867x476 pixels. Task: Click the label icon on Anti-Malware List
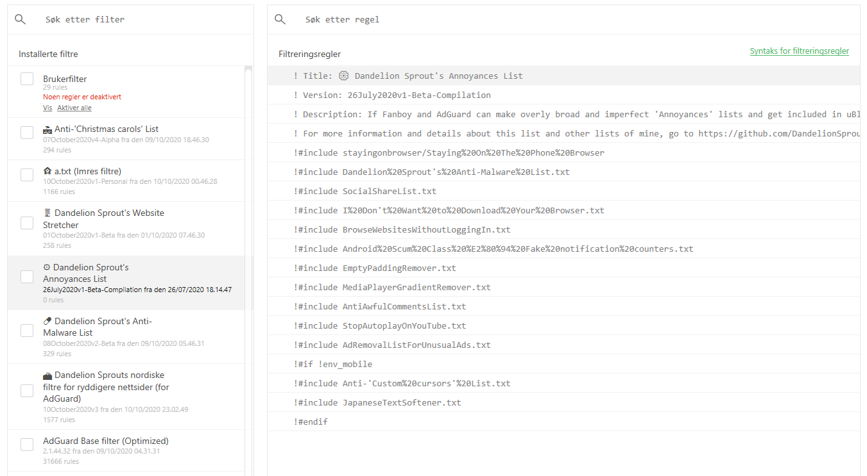coord(47,320)
